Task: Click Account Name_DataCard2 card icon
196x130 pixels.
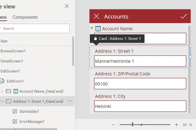Action: [x=8, y=91]
